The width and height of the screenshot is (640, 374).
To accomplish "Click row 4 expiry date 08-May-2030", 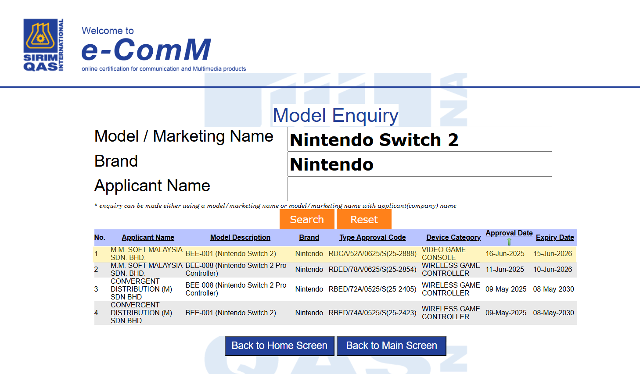I will click(x=554, y=313).
